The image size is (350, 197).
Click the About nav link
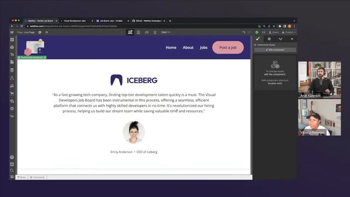[188, 48]
